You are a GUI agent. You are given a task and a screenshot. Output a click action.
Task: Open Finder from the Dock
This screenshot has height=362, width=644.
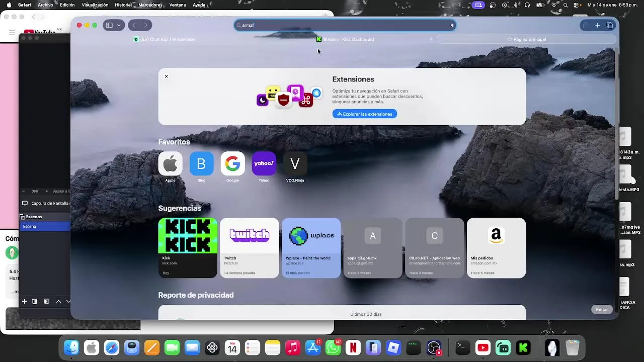pyautogui.click(x=71, y=347)
